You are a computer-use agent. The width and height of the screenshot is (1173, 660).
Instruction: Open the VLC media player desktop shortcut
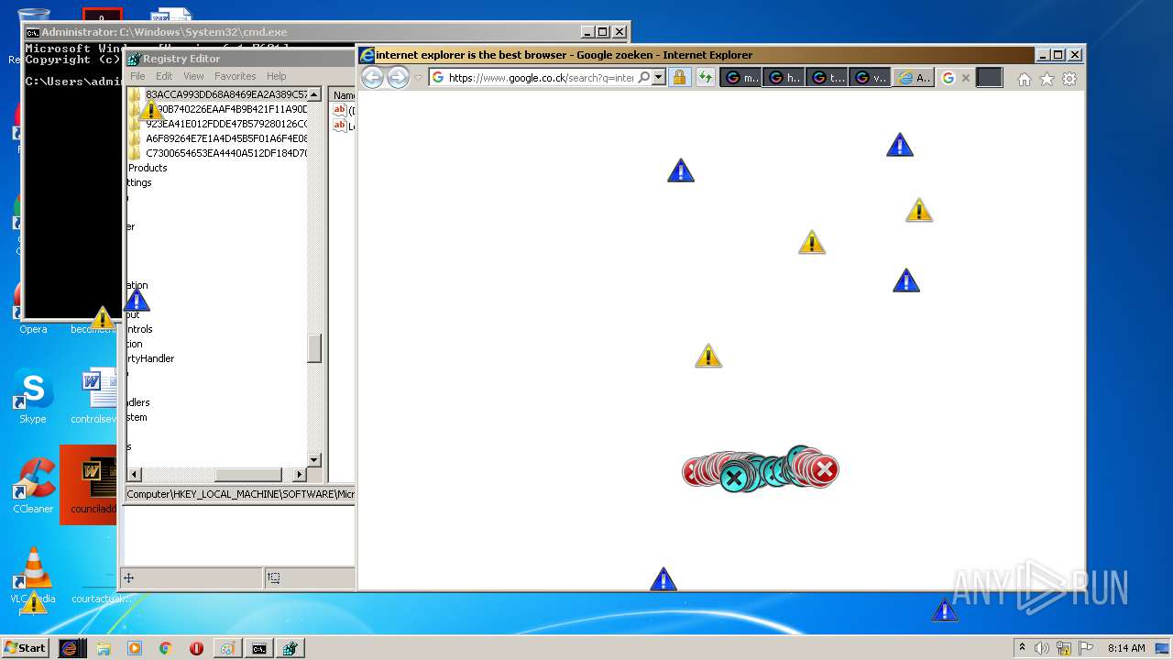click(33, 577)
